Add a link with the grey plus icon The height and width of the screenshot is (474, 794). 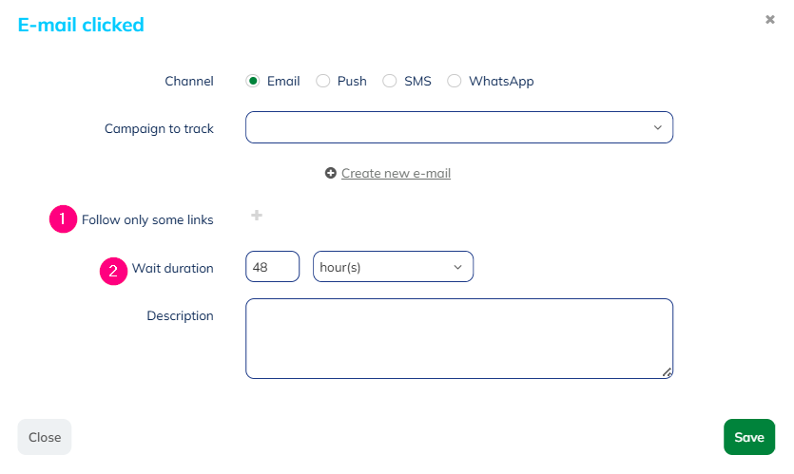pos(257,216)
